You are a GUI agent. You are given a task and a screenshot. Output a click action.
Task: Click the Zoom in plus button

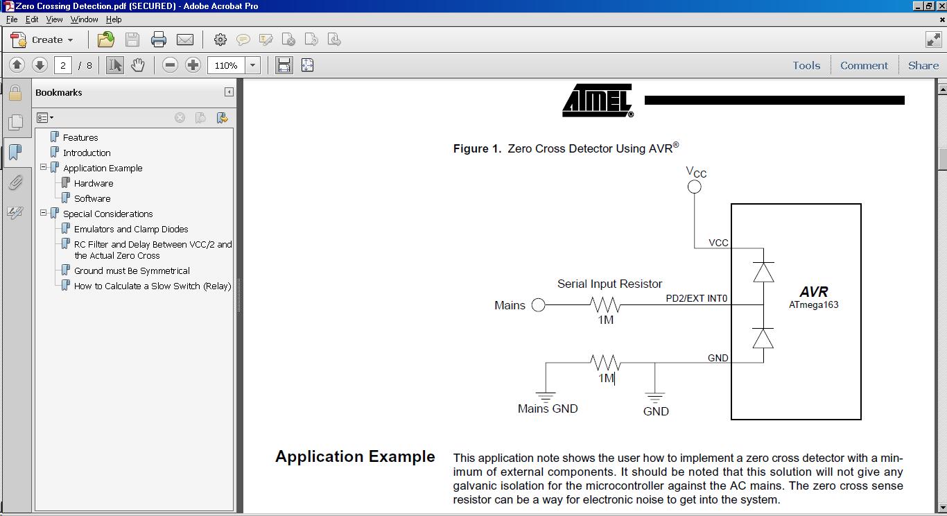point(193,65)
